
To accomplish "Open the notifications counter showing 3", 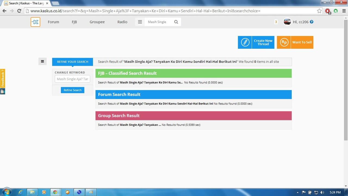I will pyautogui.click(x=276, y=22).
